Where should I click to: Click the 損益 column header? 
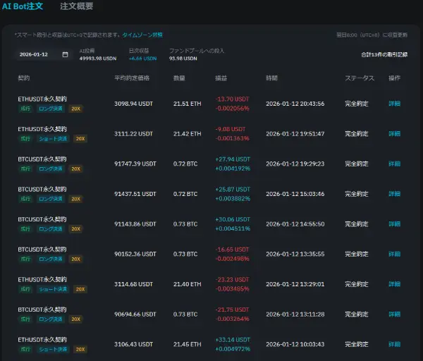221,78
